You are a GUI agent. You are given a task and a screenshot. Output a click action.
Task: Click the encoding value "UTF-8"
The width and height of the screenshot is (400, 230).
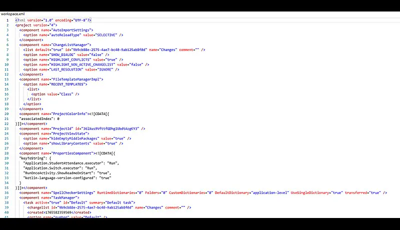(x=80, y=20)
